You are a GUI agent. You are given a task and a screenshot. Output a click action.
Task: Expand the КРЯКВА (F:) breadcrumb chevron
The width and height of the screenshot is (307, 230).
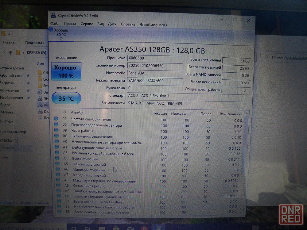23,52
